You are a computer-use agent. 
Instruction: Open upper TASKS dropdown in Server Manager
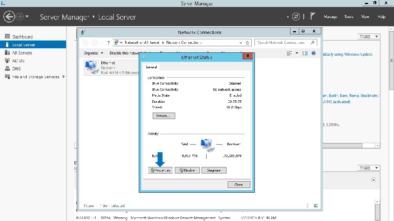369,36
